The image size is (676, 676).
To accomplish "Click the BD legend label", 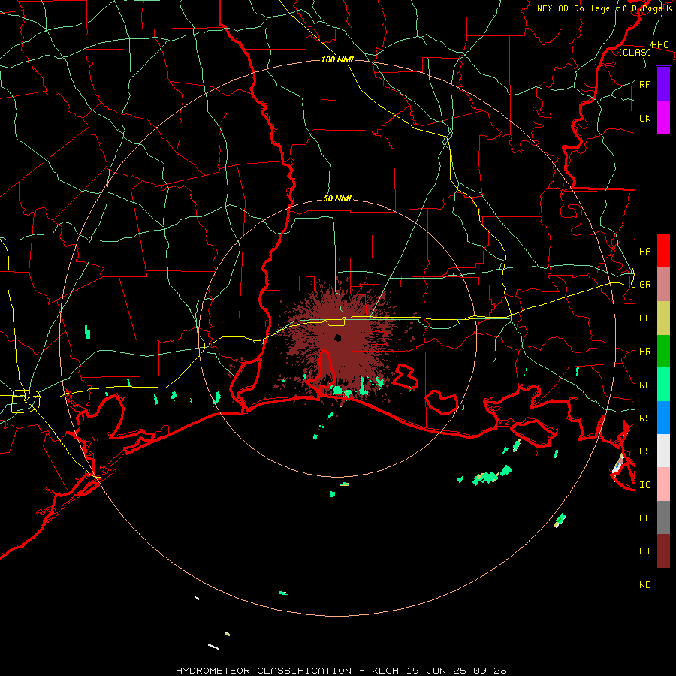I will pos(645,318).
